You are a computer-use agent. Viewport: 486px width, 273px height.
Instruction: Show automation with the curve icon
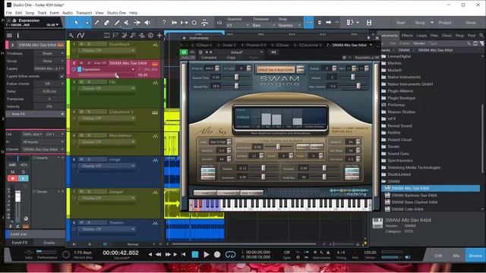pyautogui.click(x=81, y=36)
